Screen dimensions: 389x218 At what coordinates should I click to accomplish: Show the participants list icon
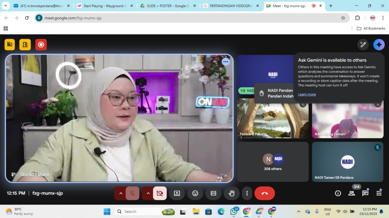[351, 193]
